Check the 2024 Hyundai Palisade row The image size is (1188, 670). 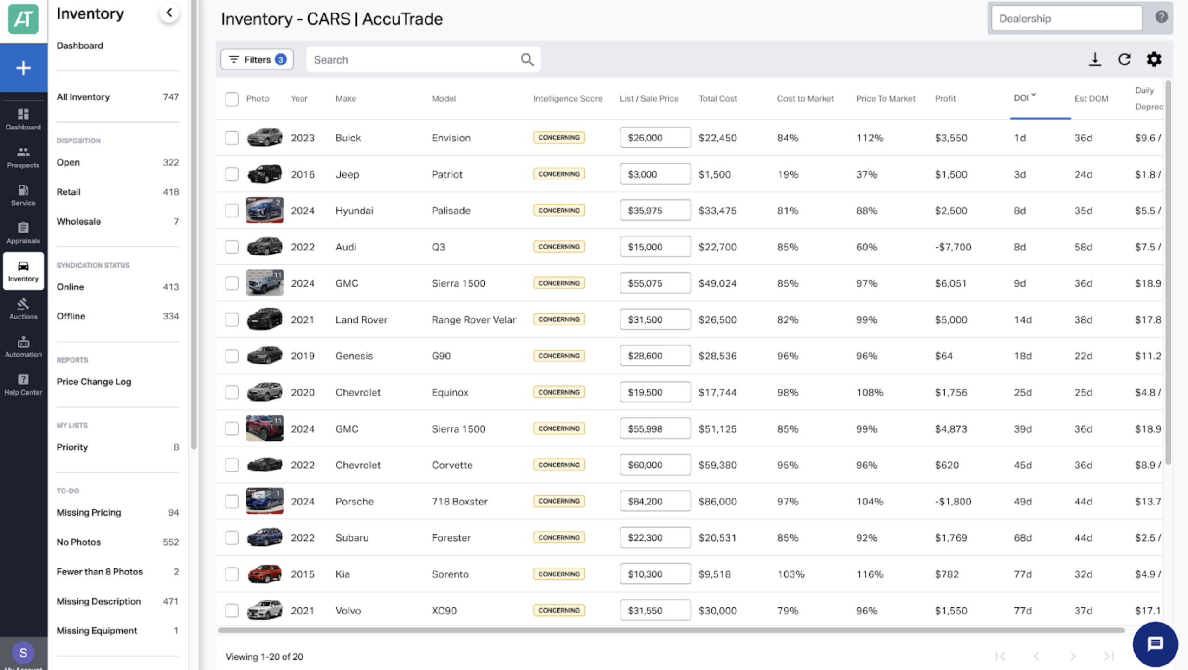(x=232, y=211)
